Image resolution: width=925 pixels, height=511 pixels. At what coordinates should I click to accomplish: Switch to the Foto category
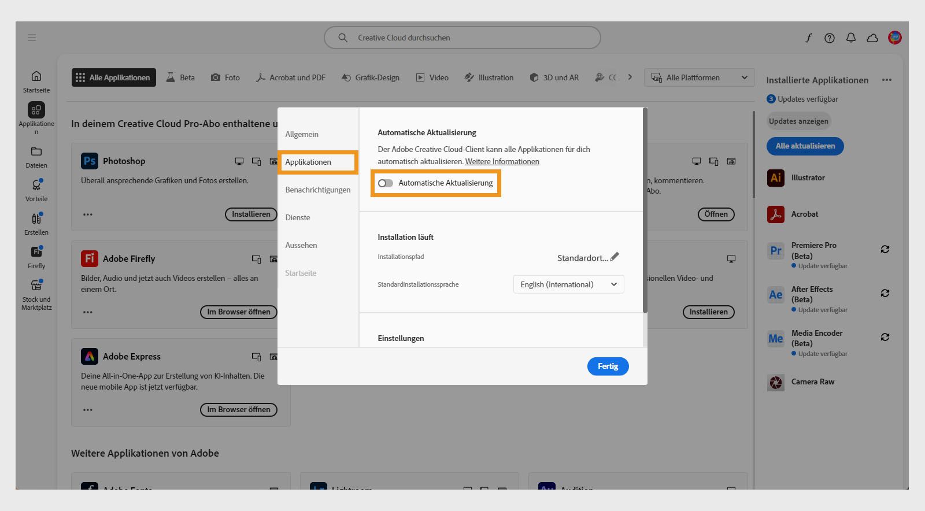tap(225, 77)
